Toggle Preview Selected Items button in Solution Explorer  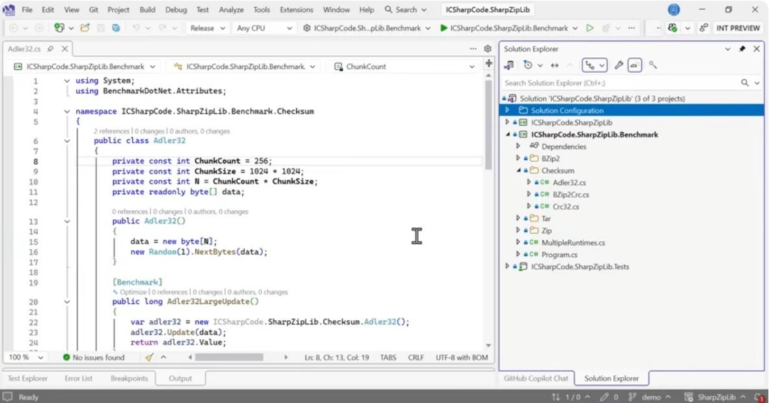pos(635,65)
